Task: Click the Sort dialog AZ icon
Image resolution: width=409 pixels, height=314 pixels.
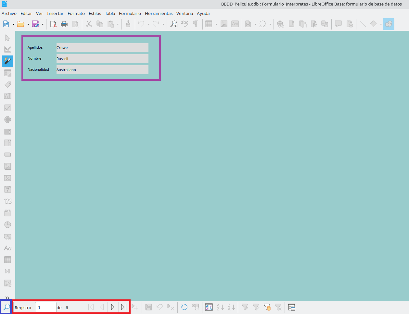Action: (x=209, y=307)
